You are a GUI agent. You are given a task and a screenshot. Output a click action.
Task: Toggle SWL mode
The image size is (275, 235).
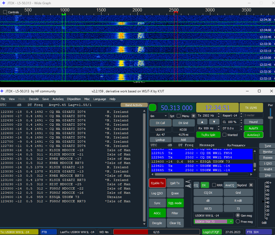pyautogui.click(x=175, y=203)
